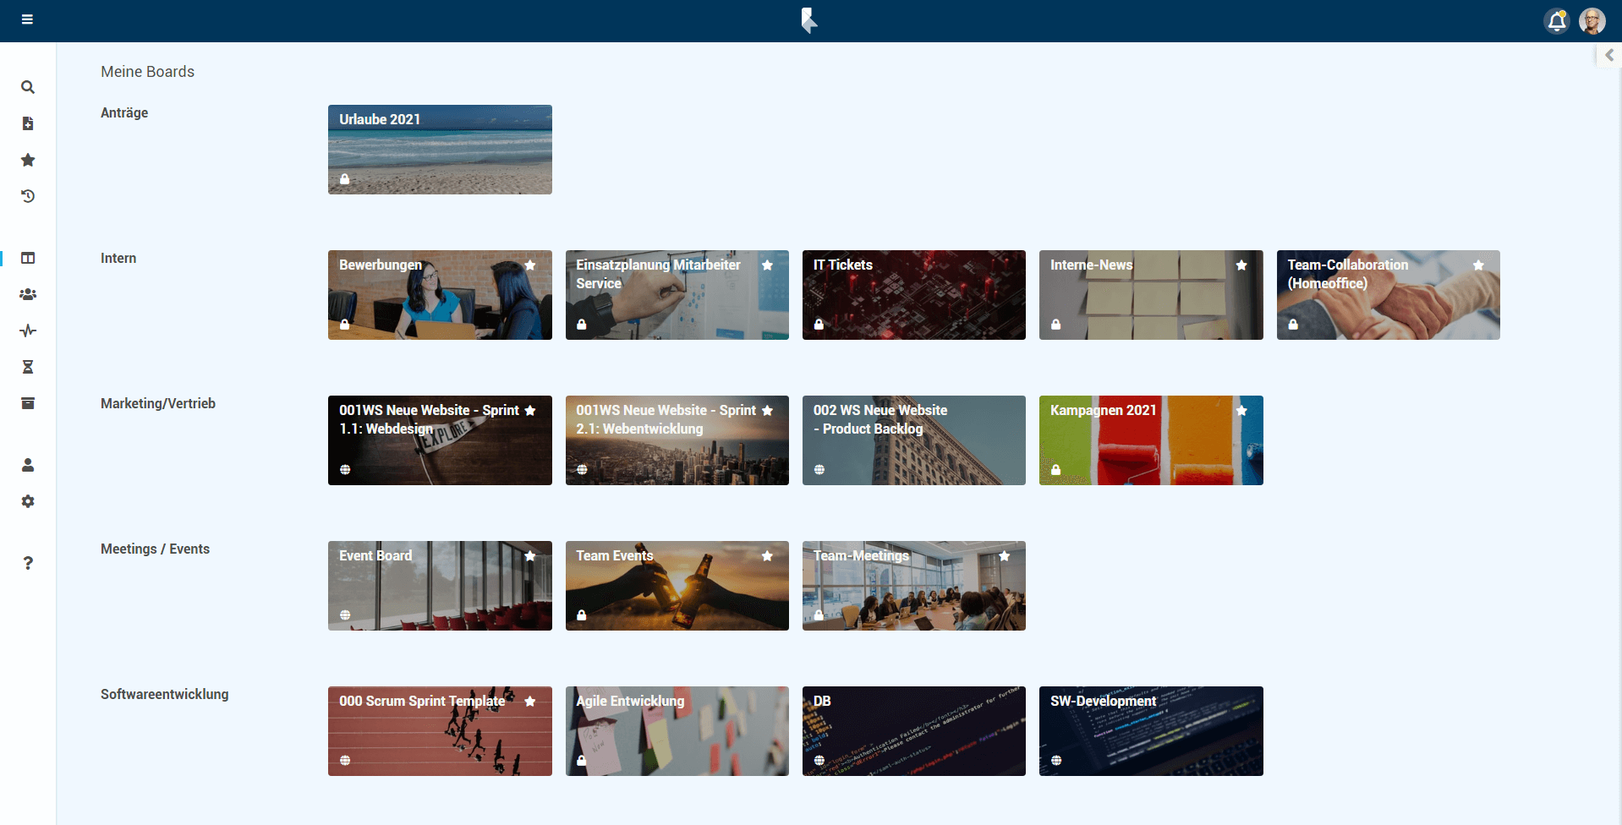Click the activity pulse icon in the sidebar

(x=28, y=331)
